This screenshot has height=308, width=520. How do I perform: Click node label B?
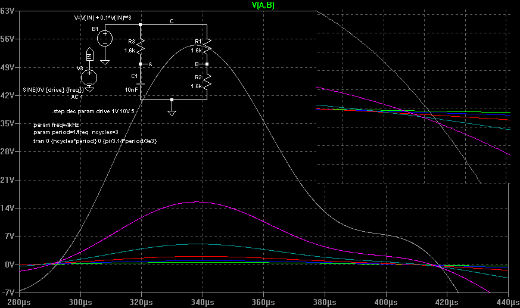pos(197,64)
